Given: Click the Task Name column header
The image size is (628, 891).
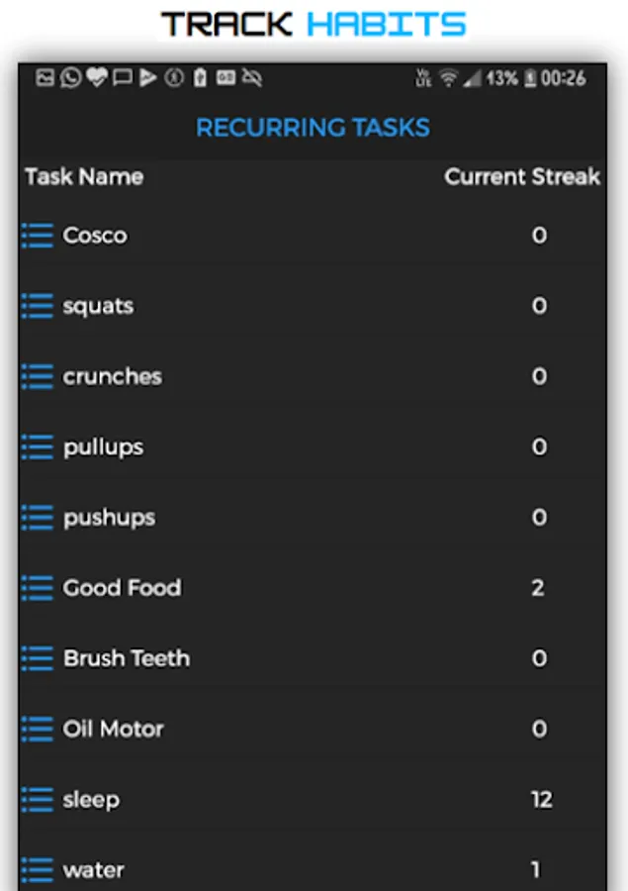Looking at the screenshot, I should pyautogui.click(x=84, y=177).
